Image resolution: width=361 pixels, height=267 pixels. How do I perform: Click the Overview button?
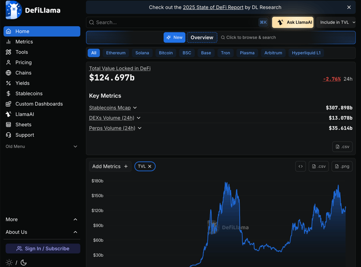point(202,38)
